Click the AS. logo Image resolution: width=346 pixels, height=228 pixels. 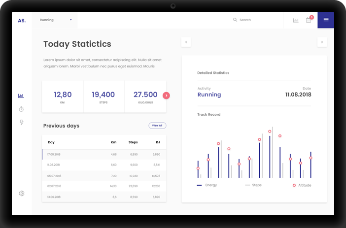[22, 20]
